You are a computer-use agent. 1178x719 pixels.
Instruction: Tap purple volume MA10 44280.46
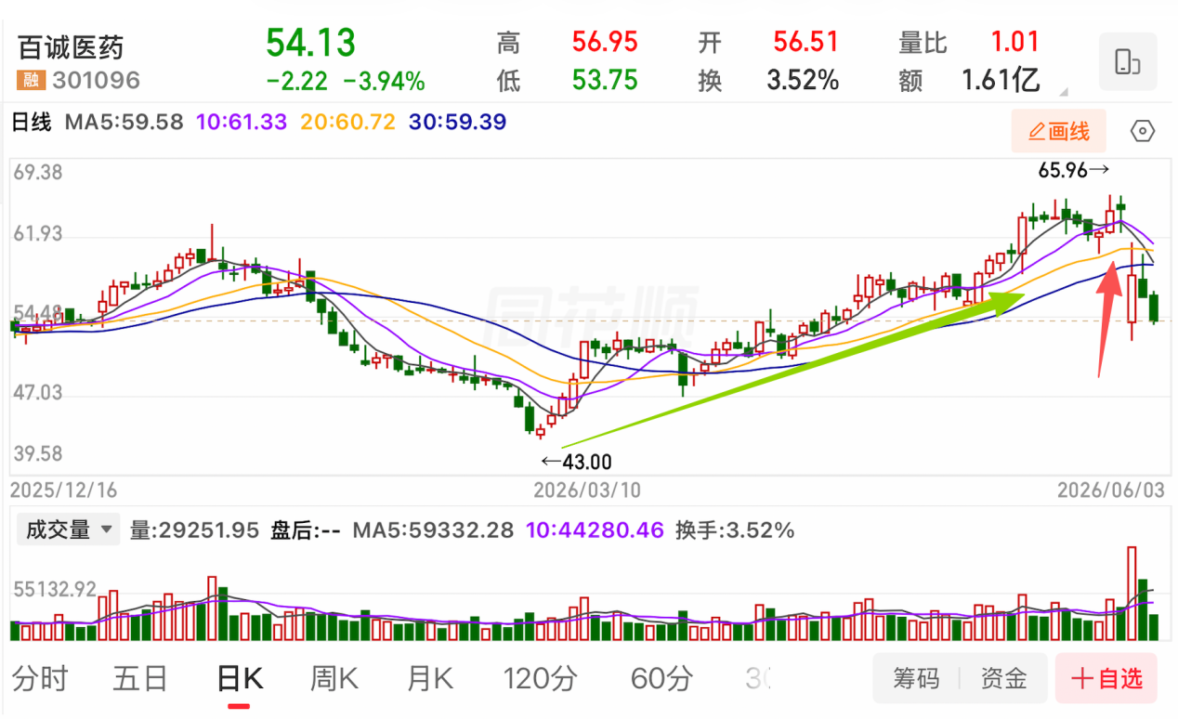tap(596, 530)
